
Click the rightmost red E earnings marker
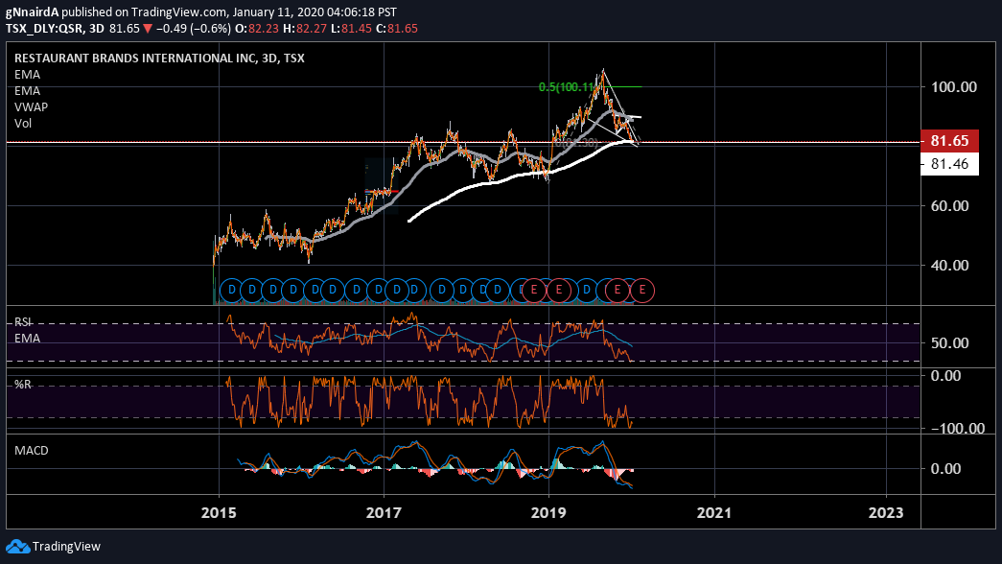(642, 291)
